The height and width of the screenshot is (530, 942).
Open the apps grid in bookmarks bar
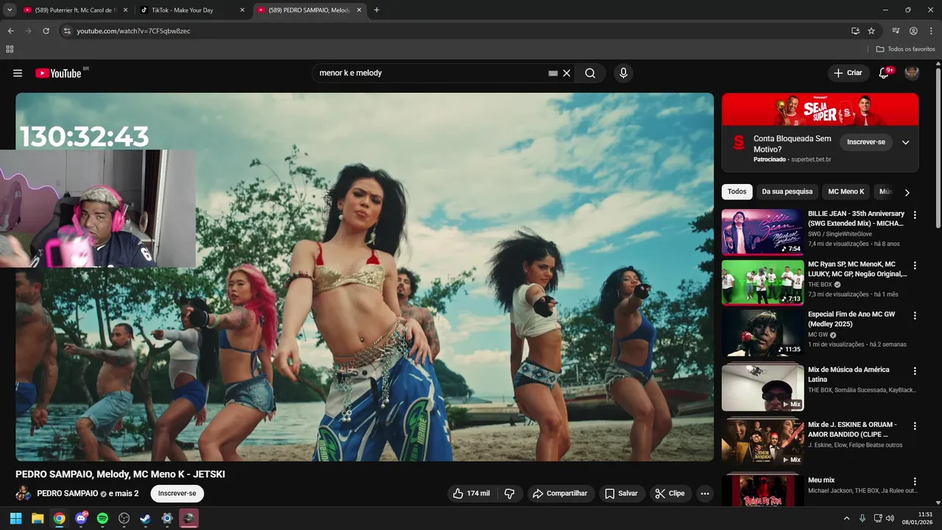click(x=10, y=49)
